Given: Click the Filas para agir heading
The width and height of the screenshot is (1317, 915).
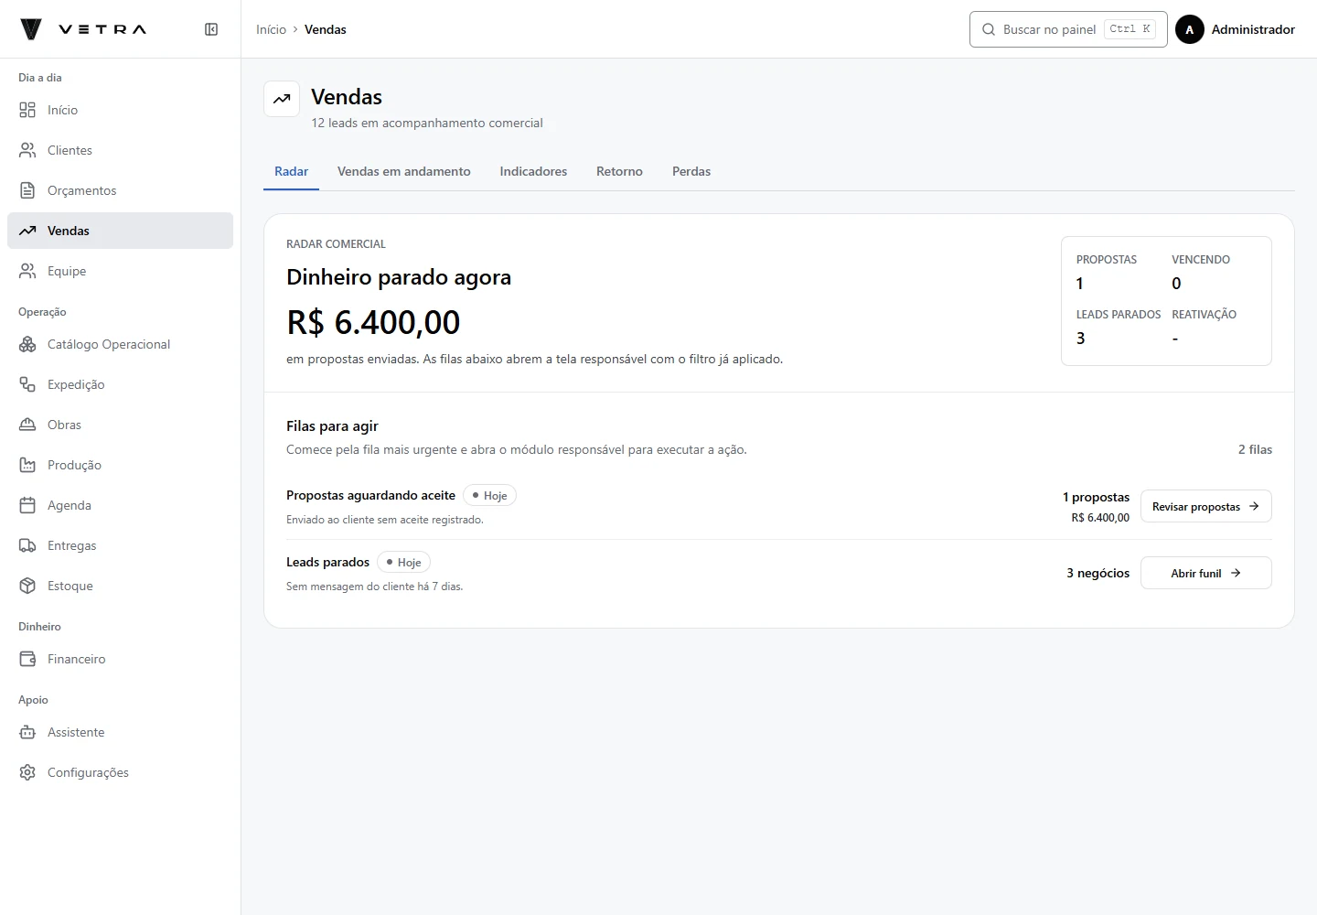Looking at the screenshot, I should [332, 425].
